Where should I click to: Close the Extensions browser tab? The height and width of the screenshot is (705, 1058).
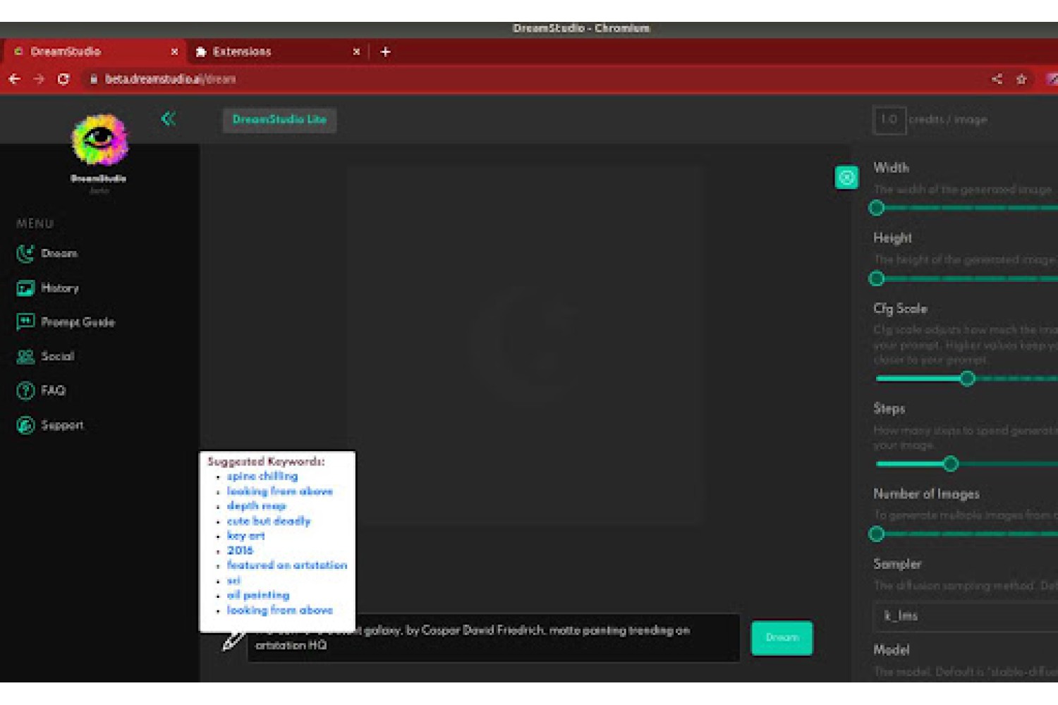[356, 51]
